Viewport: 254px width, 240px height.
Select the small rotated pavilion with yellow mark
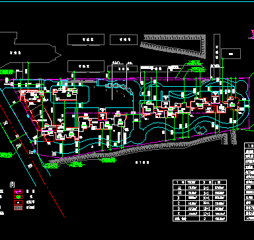(x=200, y=130)
